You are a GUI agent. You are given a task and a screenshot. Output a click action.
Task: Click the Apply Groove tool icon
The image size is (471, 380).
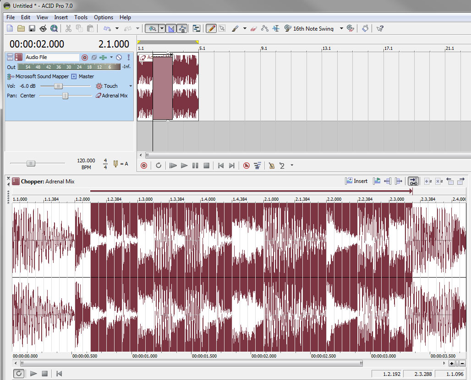click(288, 28)
